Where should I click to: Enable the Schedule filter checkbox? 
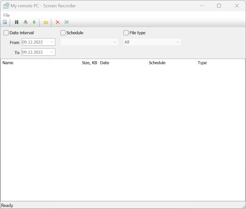point(63,33)
